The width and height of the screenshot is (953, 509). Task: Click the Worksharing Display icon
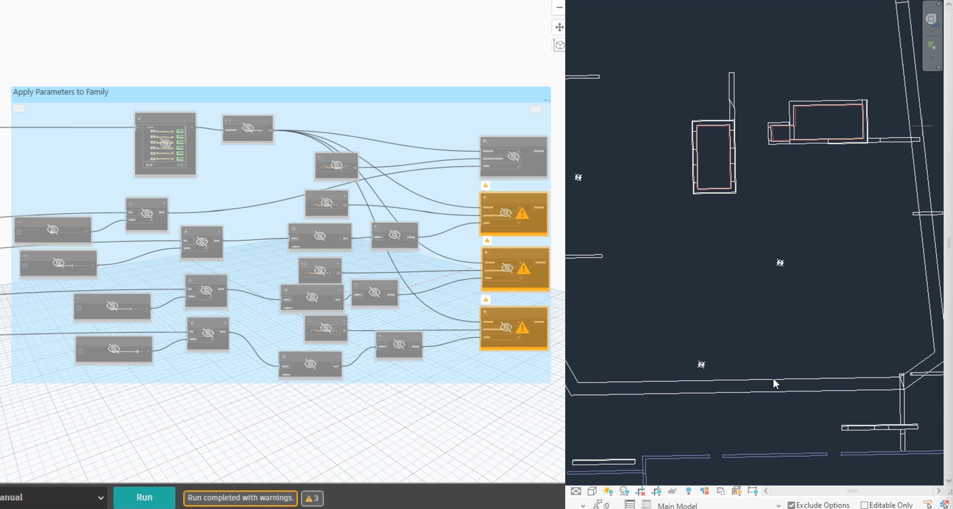pos(704,491)
